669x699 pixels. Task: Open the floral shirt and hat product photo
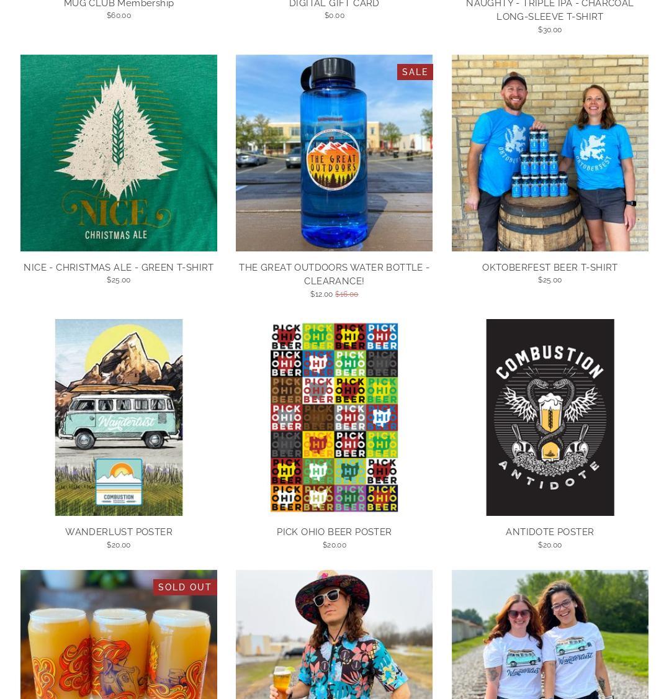[334, 634]
